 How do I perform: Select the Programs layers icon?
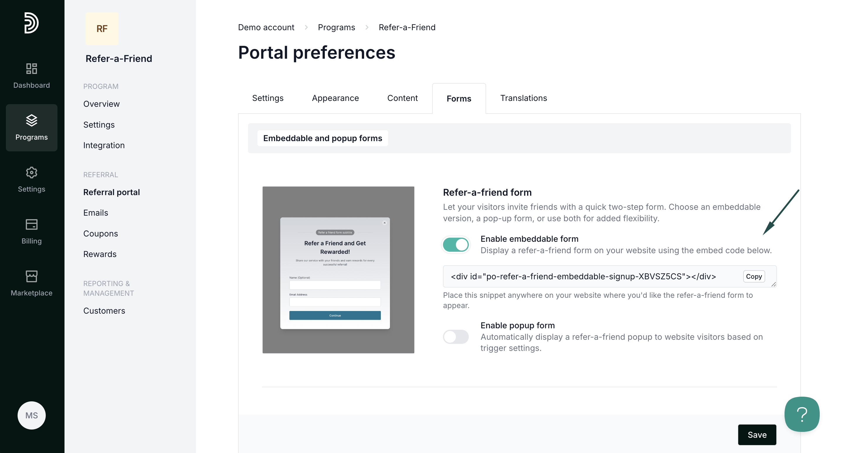(x=31, y=120)
